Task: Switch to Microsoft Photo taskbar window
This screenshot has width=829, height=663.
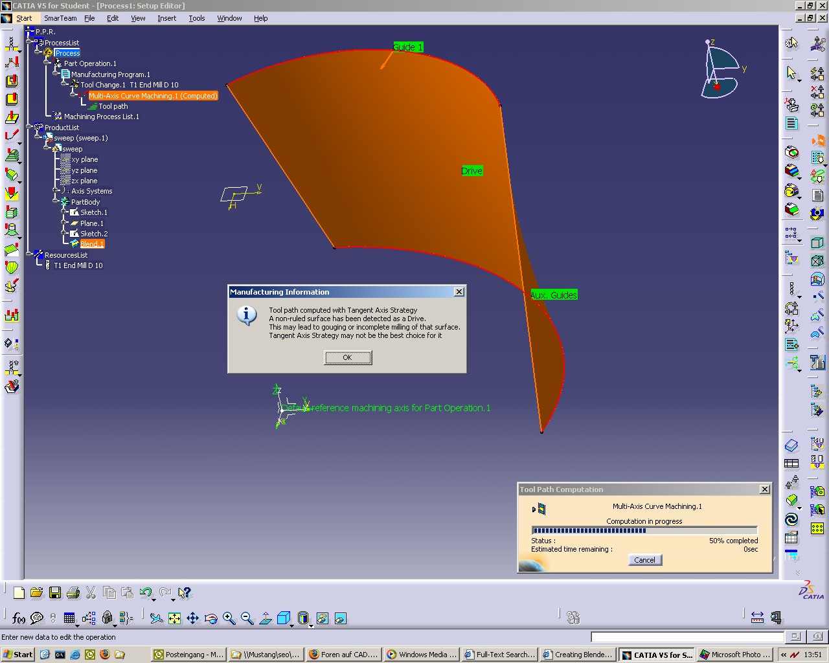Action: pos(734,655)
